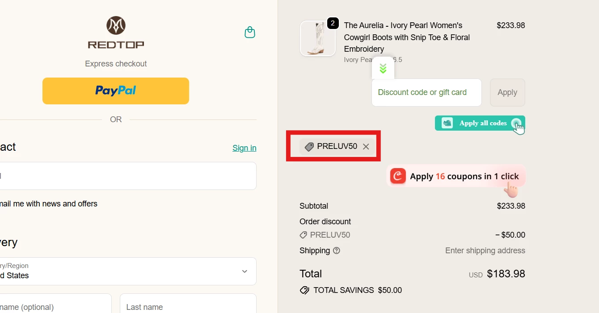Click the quantity badge on the product image

[333, 23]
